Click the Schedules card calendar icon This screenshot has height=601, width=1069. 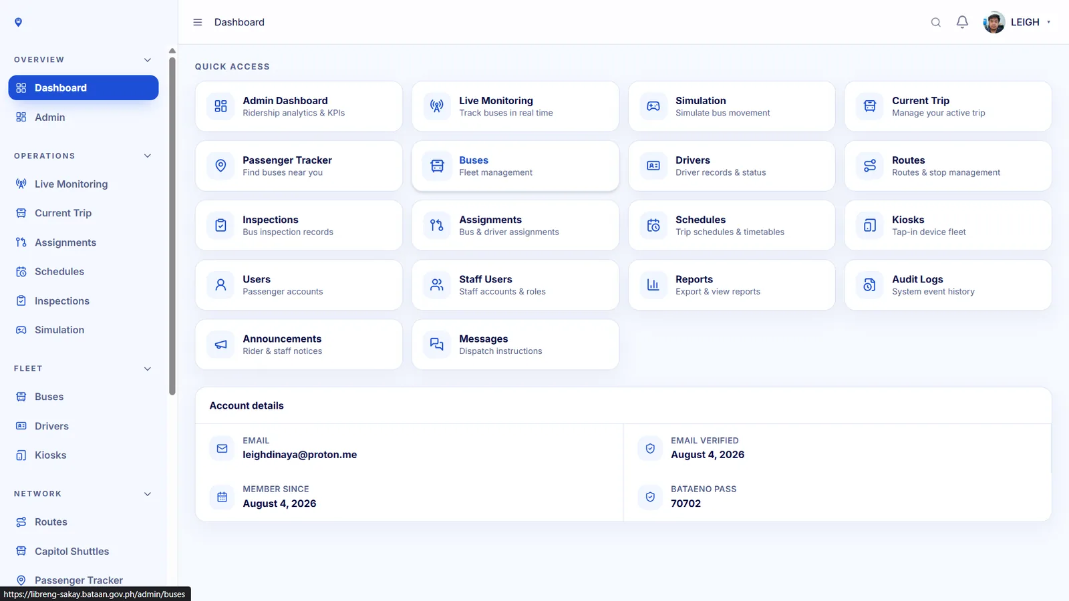(653, 225)
